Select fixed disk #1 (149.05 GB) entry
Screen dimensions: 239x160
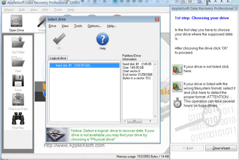[x=85, y=65]
